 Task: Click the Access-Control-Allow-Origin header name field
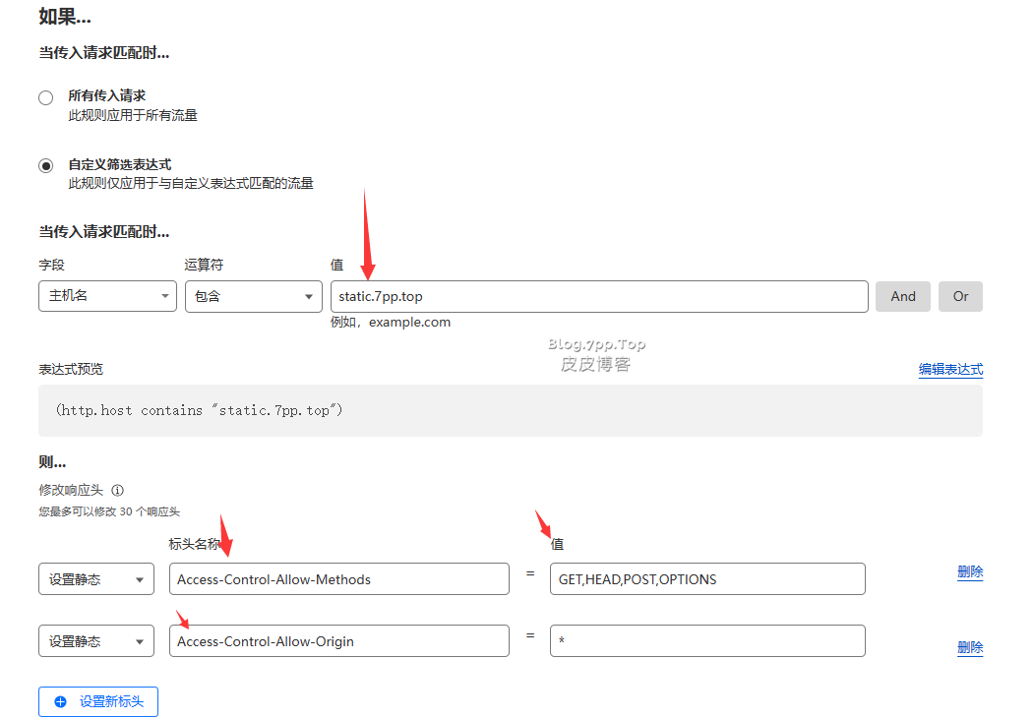point(338,641)
